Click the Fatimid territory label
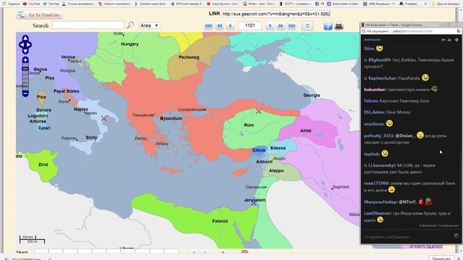The height and width of the screenshot is (260, 463). 220,221
